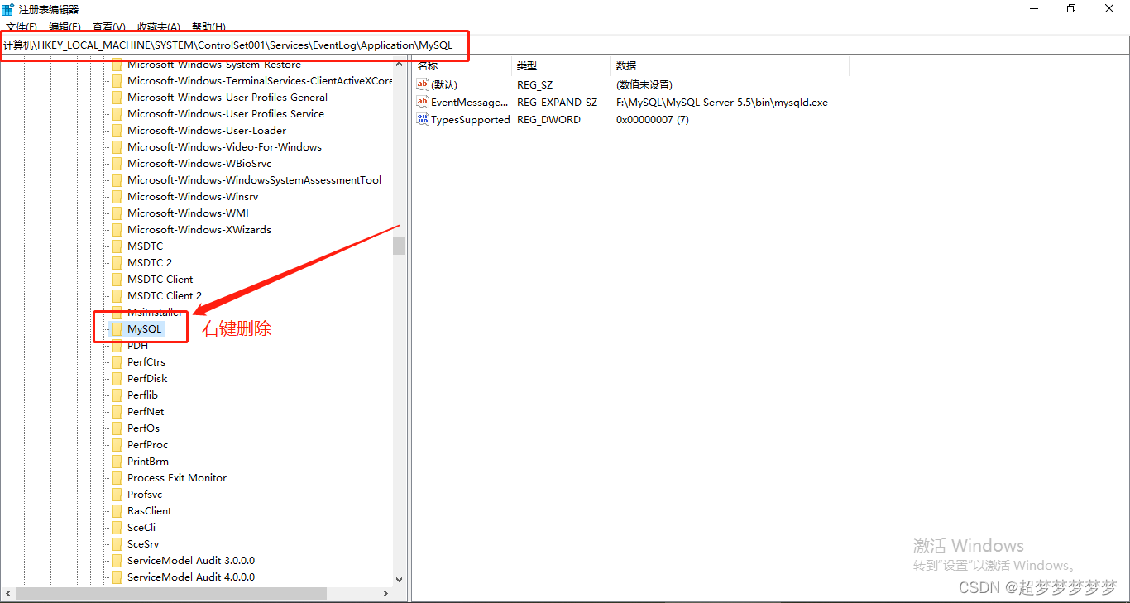Click folder icon of MSDTC Client 2
The image size is (1130, 603).
117,296
